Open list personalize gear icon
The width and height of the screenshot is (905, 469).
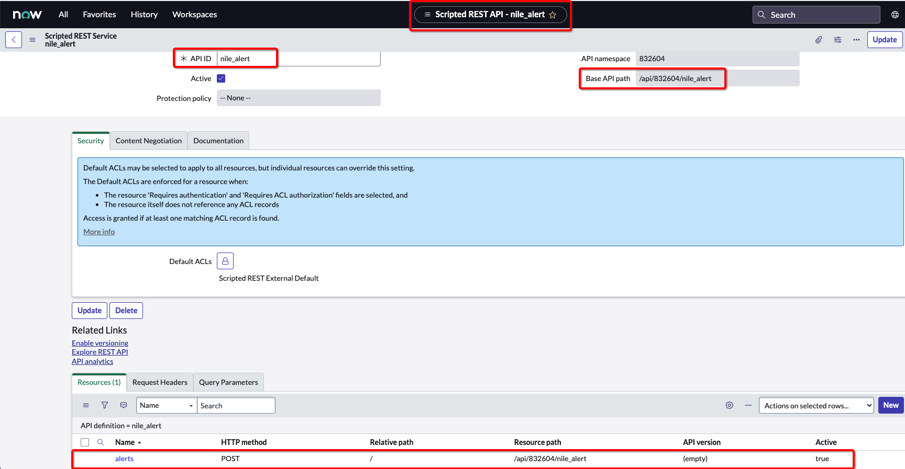[x=730, y=405]
